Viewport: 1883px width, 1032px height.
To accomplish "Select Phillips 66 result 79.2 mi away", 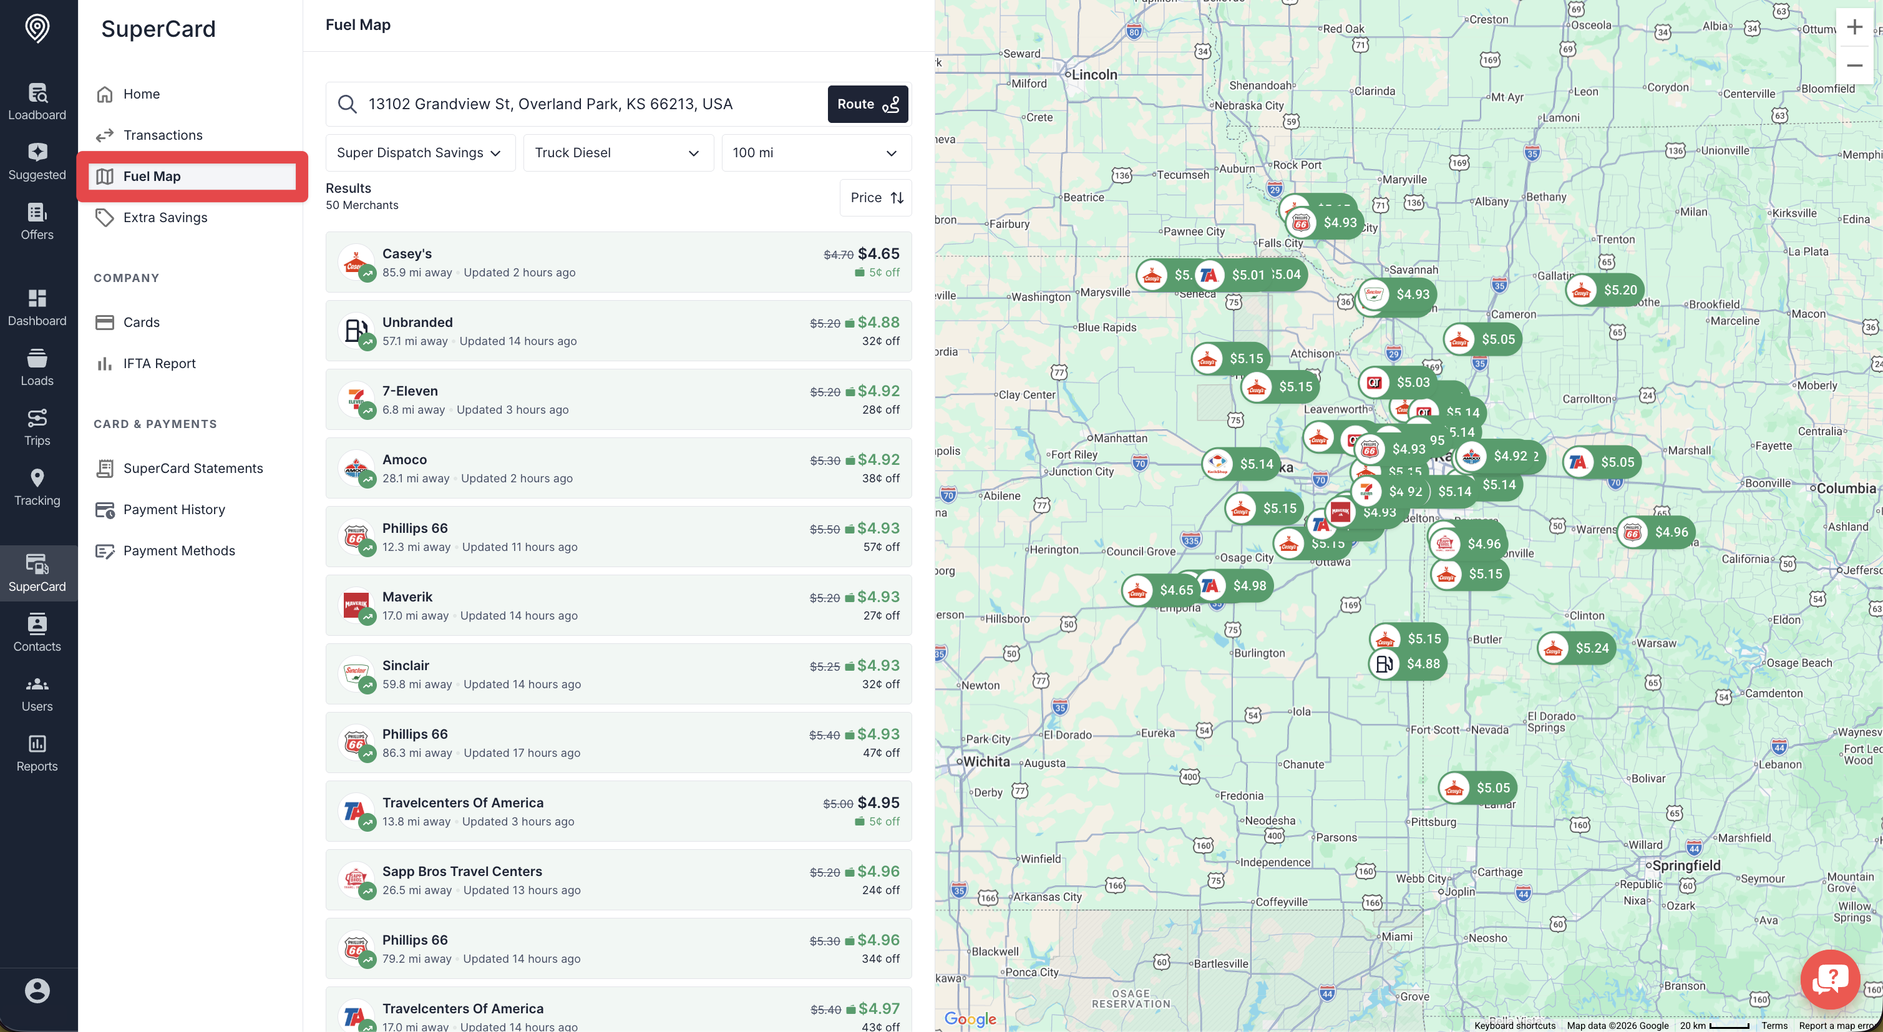I will [618, 948].
